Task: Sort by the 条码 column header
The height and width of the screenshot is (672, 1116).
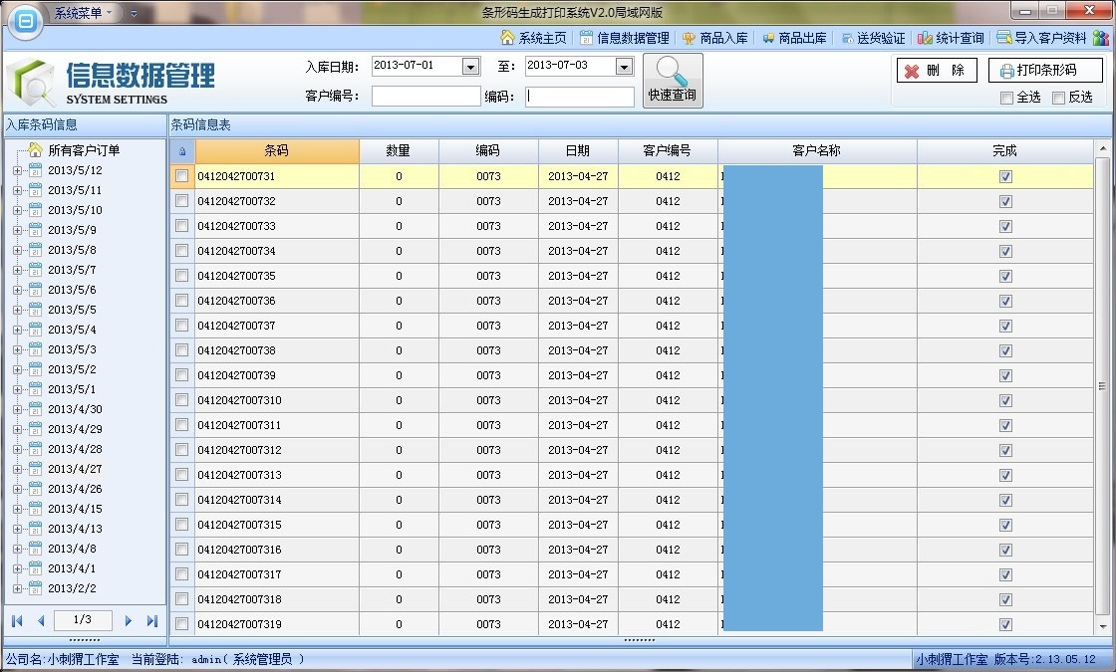Action: 277,150
